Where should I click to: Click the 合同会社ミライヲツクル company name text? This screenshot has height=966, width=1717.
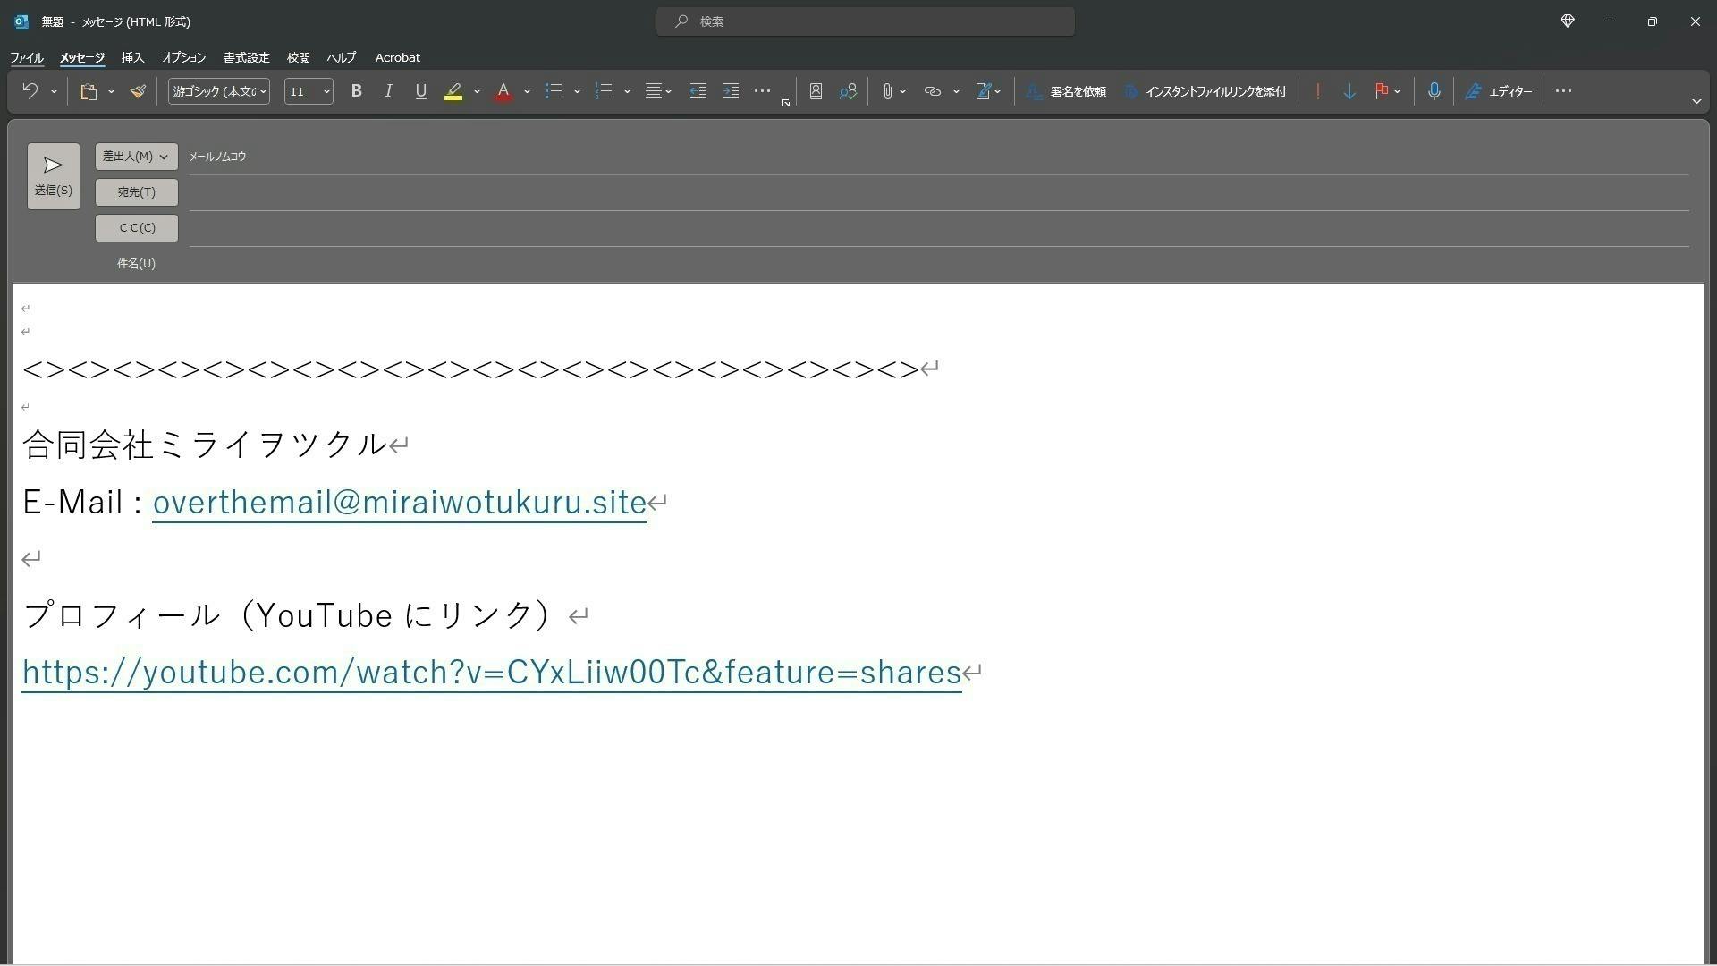pos(204,445)
